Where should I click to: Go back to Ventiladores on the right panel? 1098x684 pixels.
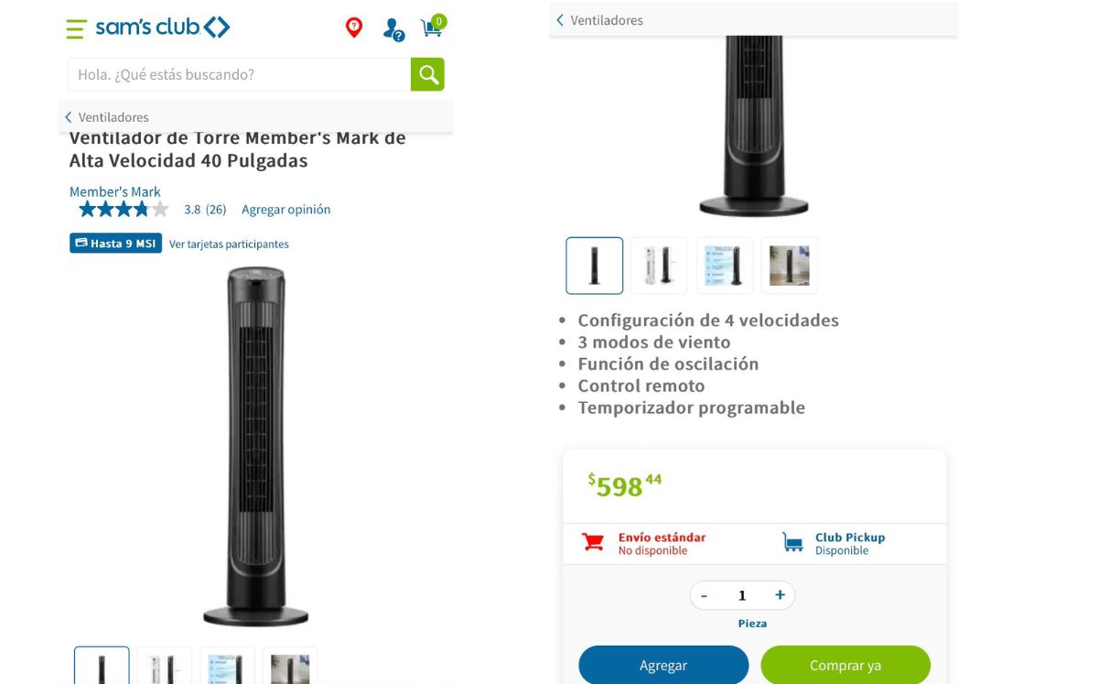pos(599,20)
